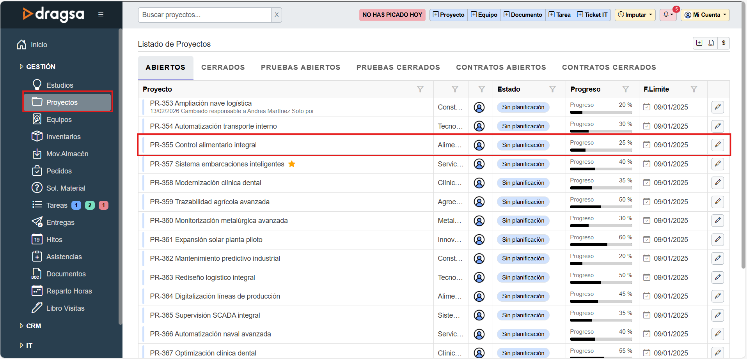Screen dimensions: 747x359
Task: Click the Buscar proyectos search field
Action: 204,15
